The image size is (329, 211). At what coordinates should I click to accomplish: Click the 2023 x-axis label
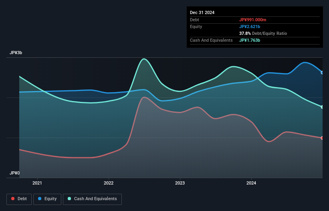point(180,183)
